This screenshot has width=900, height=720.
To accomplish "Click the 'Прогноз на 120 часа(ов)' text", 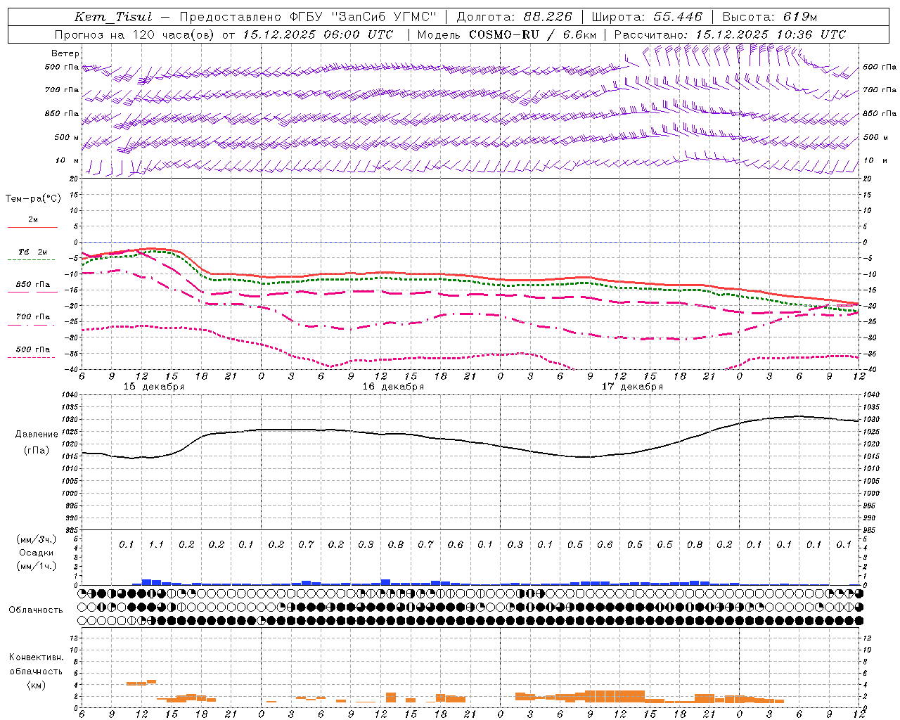I will coord(135,34).
